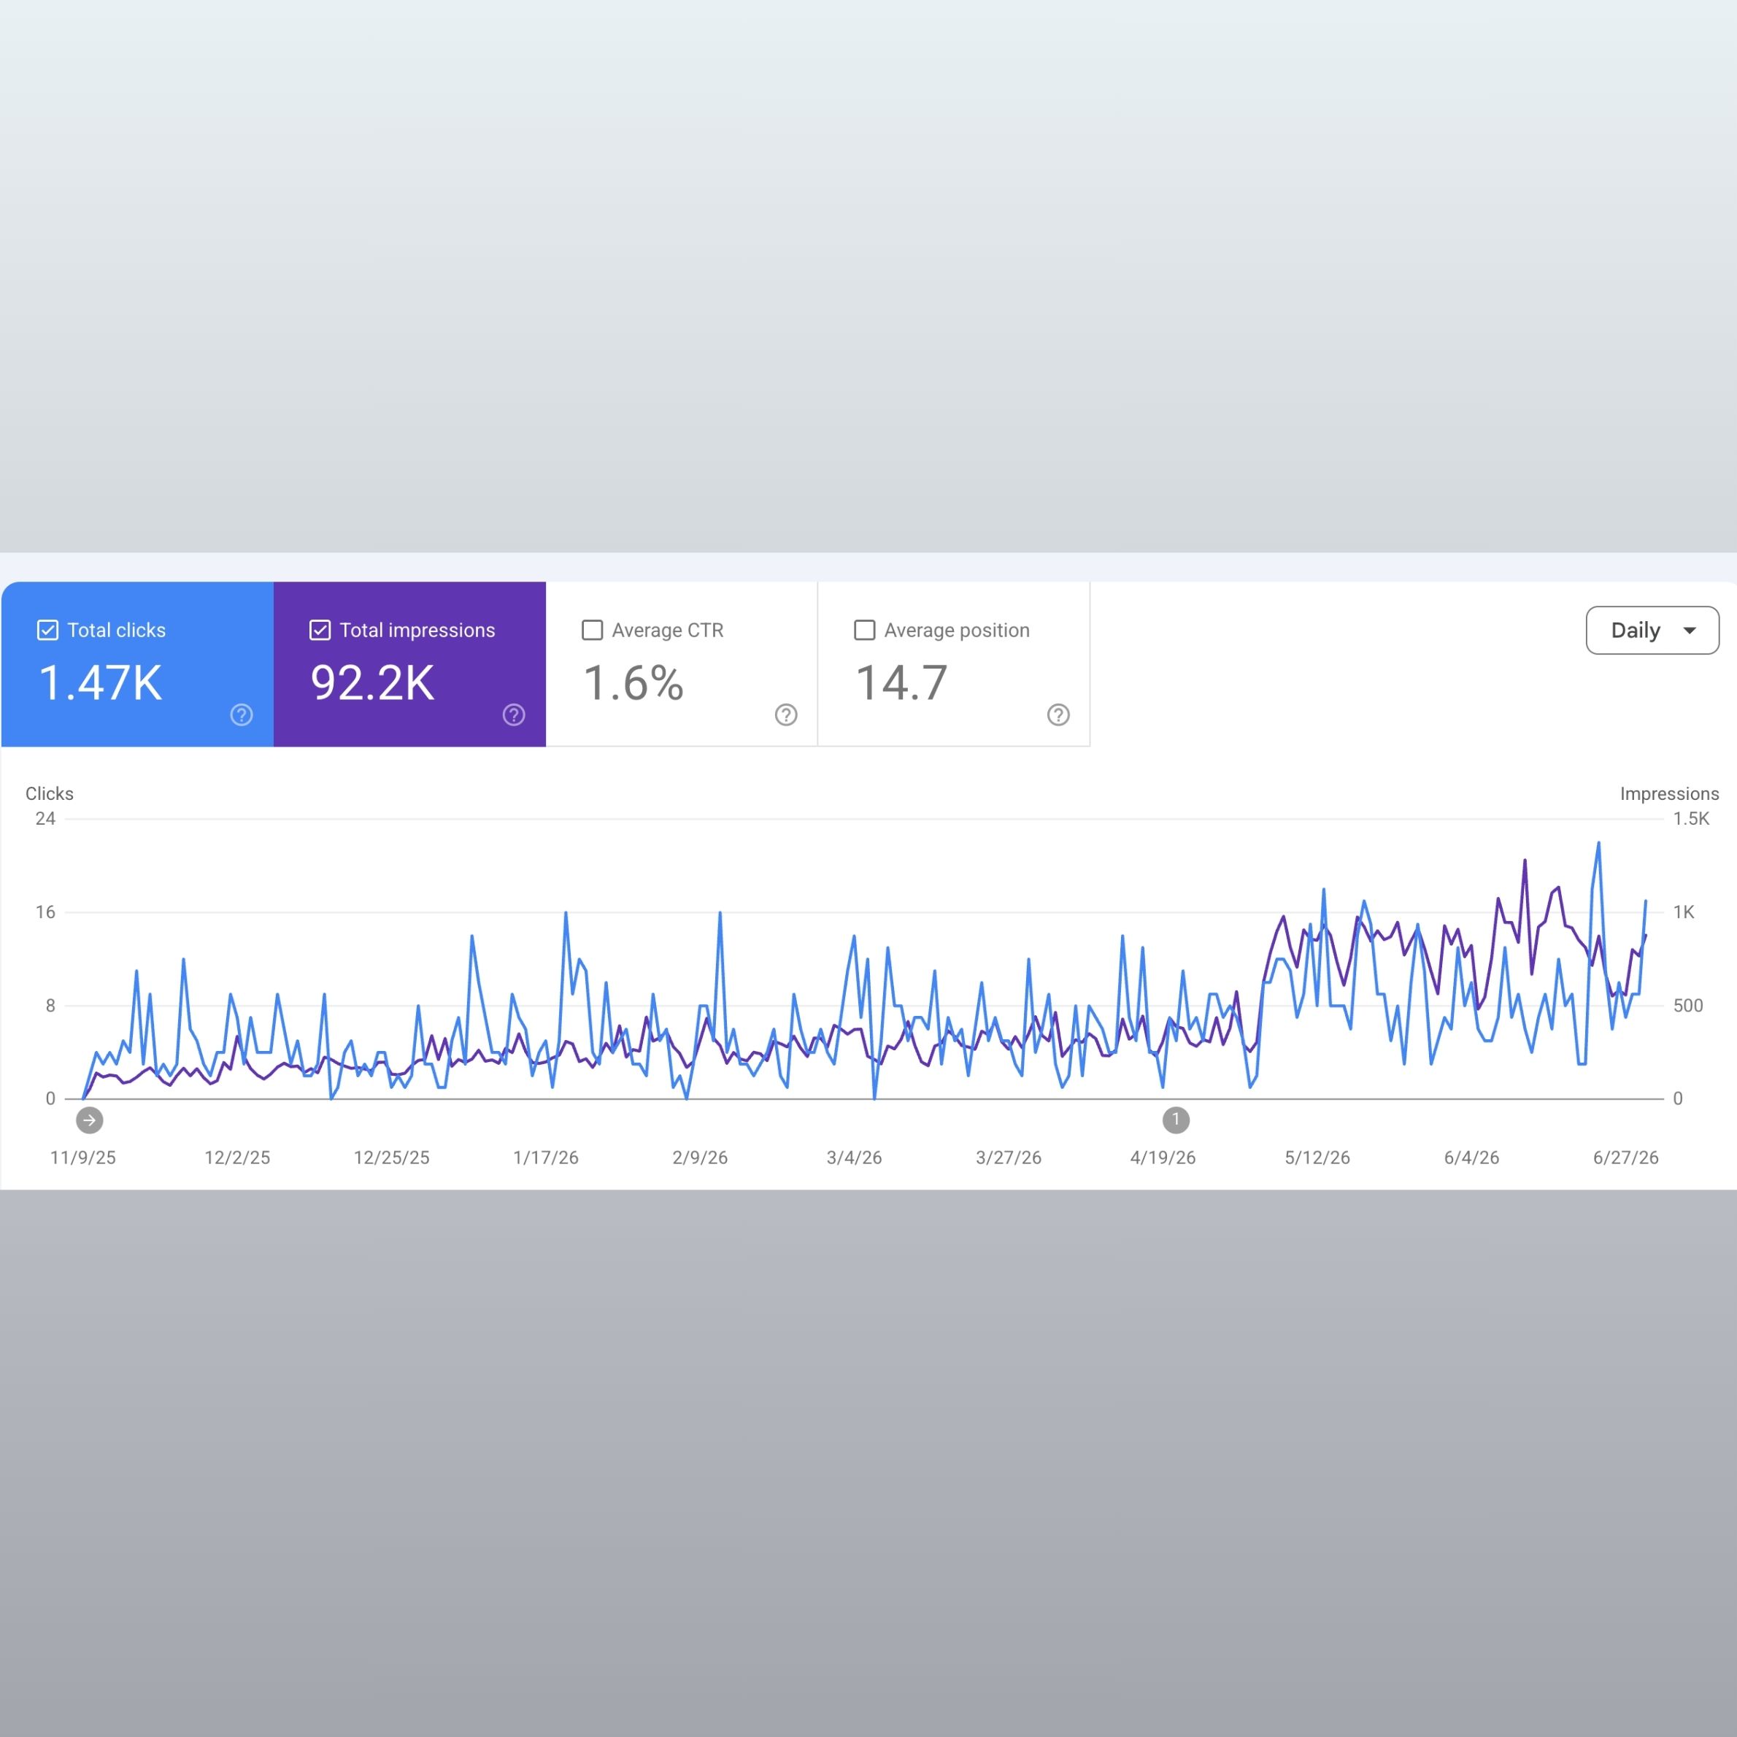Click the numbered '1' annotation marker
This screenshot has height=1737, width=1737.
point(1176,1120)
